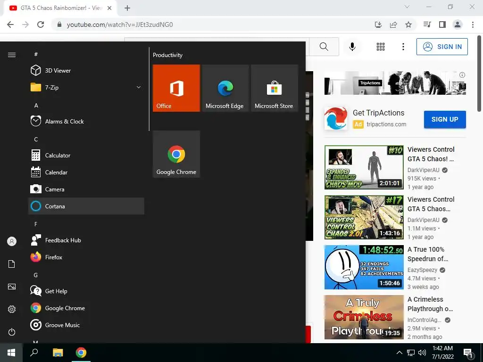Reload the YouTube page
Viewport: 483px width, 362px height.
click(41, 25)
